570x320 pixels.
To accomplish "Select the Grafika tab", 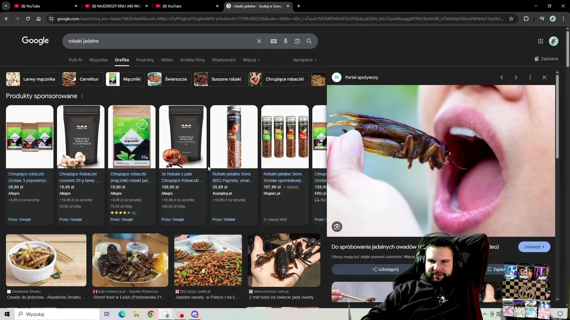I will point(122,60).
